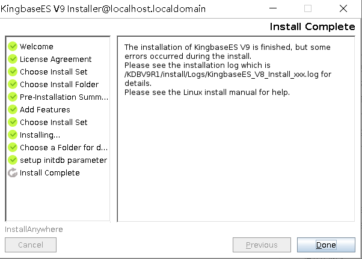The image size is (362, 259).
Task: Select the Choose a Folder for data step
Action: [63, 147]
